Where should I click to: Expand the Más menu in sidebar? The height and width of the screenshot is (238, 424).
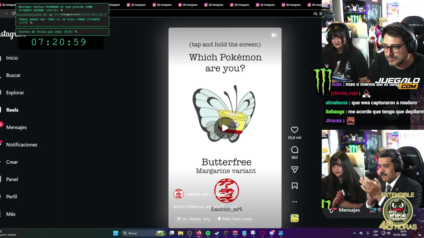point(11,214)
